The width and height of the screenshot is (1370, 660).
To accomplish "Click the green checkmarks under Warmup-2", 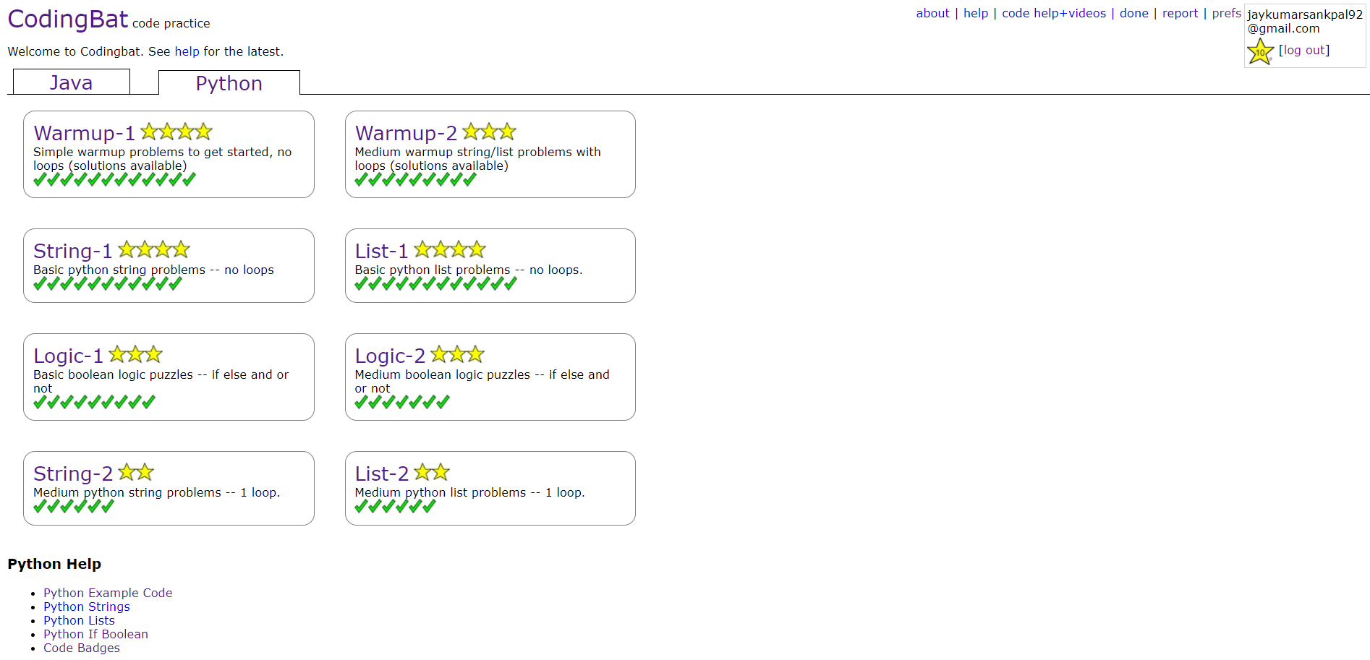I will tap(416, 179).
